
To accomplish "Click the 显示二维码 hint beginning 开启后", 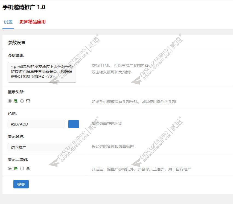I will click(x=141, y=169).
